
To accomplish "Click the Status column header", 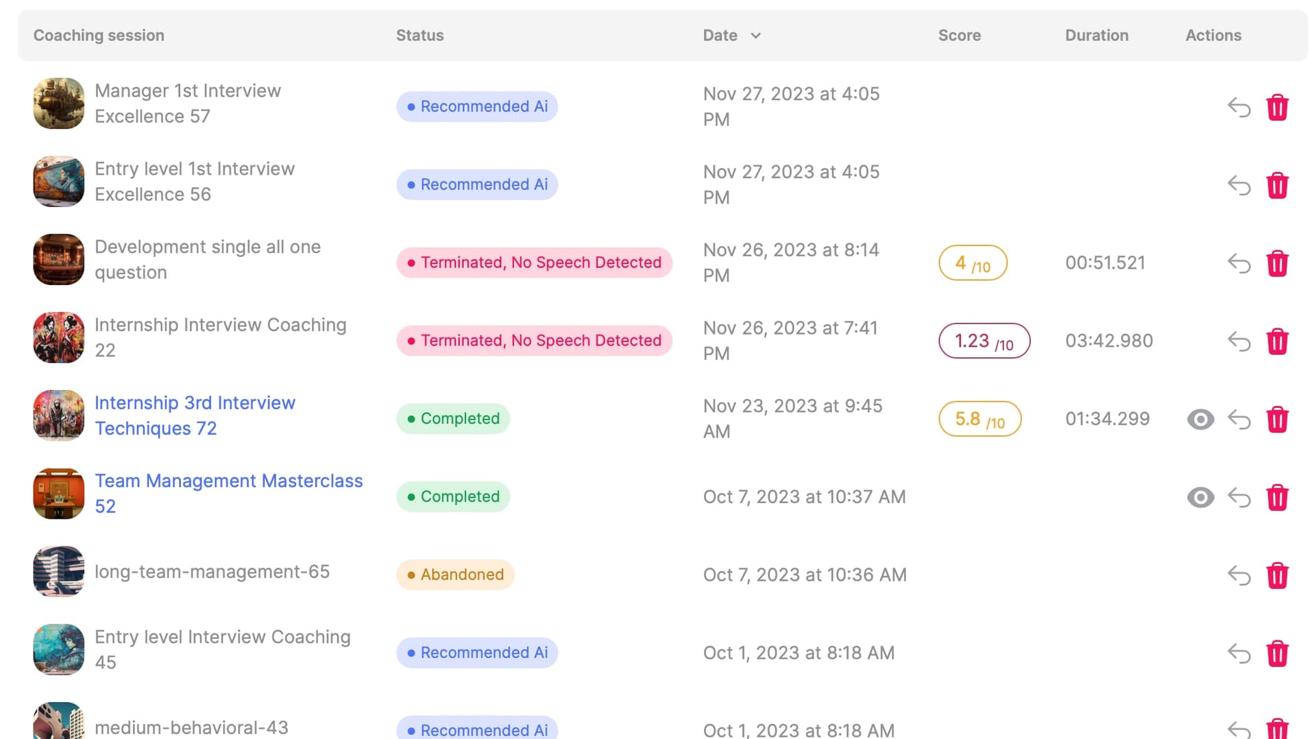I will (419, 36).
